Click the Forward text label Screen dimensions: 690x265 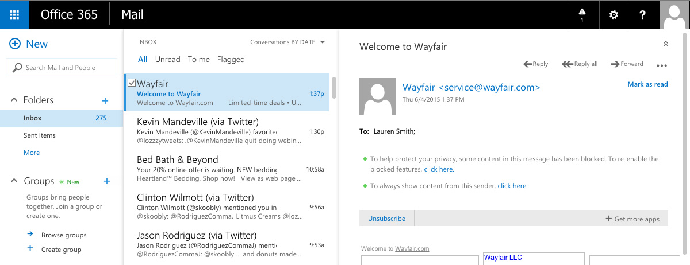[x=632, y=64]
